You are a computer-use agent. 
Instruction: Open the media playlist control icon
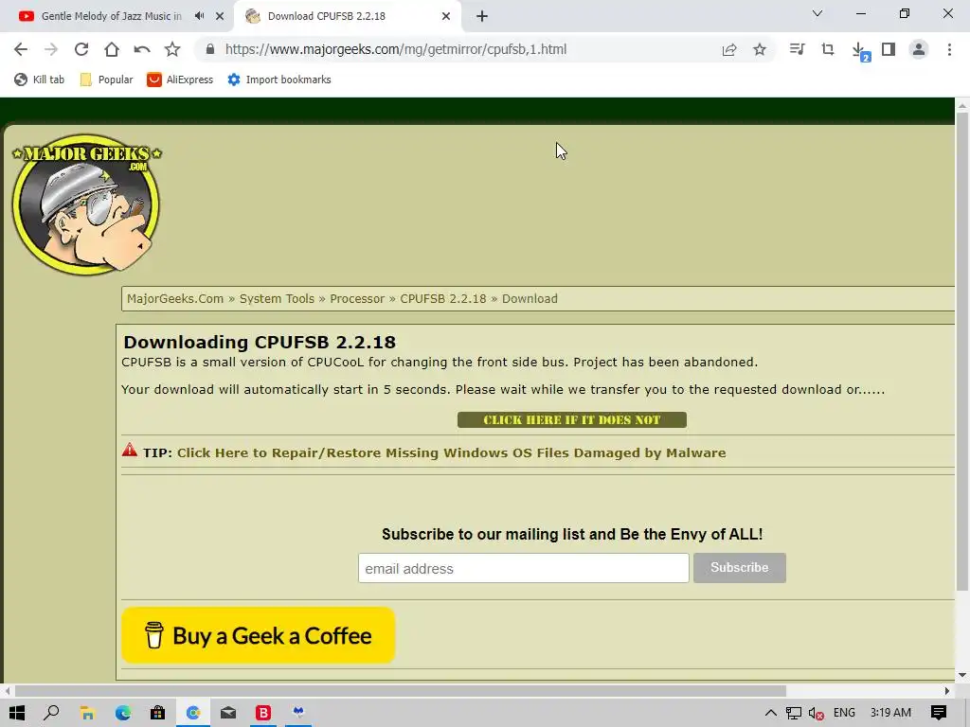pos(798,49)
